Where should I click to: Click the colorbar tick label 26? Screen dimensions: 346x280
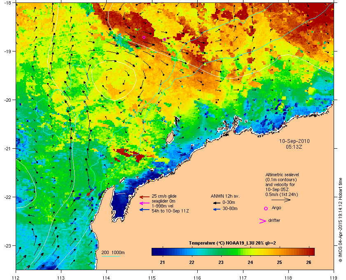click(309, 262)
